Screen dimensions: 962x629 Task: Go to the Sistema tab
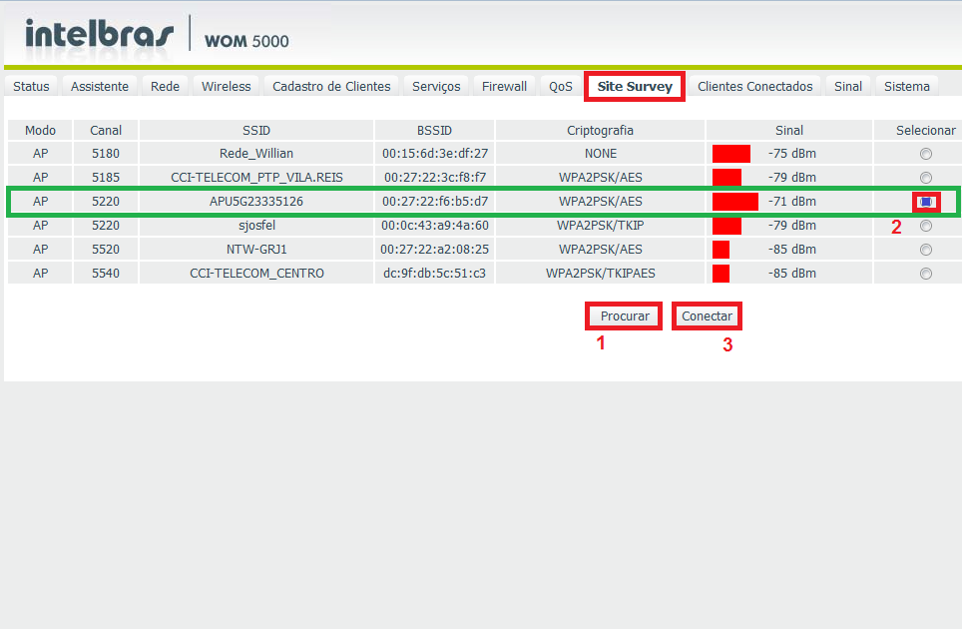tap(906, 87)
